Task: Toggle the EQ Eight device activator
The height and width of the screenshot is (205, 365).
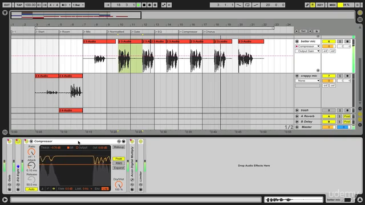Action: click(18, 141)
